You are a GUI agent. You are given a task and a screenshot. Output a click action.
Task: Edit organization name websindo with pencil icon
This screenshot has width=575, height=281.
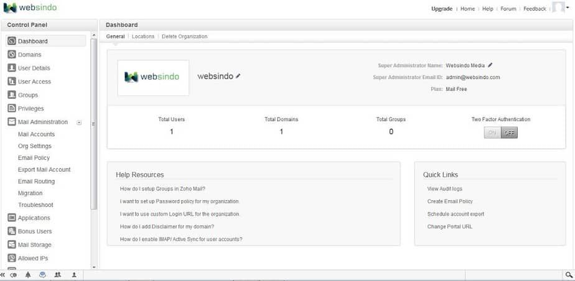[x=238, y=76]
